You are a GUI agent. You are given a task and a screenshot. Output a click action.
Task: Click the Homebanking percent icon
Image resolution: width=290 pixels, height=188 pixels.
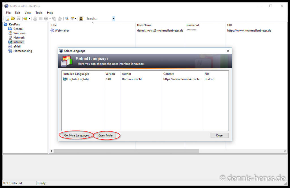point(10,51)
